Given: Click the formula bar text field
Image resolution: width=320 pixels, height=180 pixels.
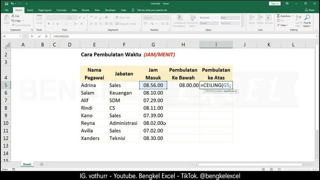Looking at the screenshot, I should pyautogui.click(x=183, y=36).
